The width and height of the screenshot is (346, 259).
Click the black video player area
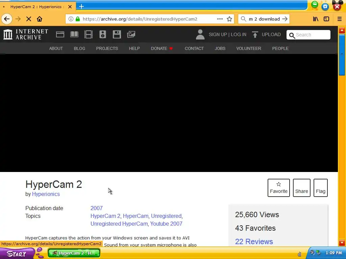coord(169,113)
